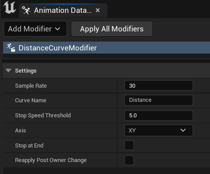Enable the Stop at End checkbox
The height and width of the screenshot is (174, 210).
pyautogui.click(x=129, y=145)
